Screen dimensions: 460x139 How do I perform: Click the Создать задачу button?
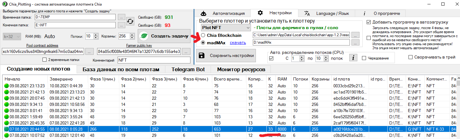point(164,36)
